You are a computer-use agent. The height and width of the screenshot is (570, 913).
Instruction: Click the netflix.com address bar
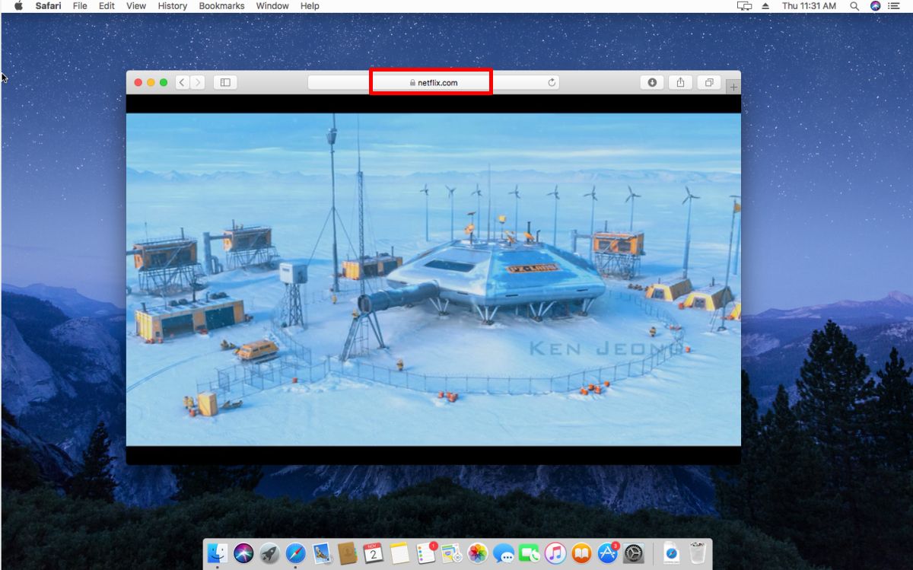click(x=434, y=82)
